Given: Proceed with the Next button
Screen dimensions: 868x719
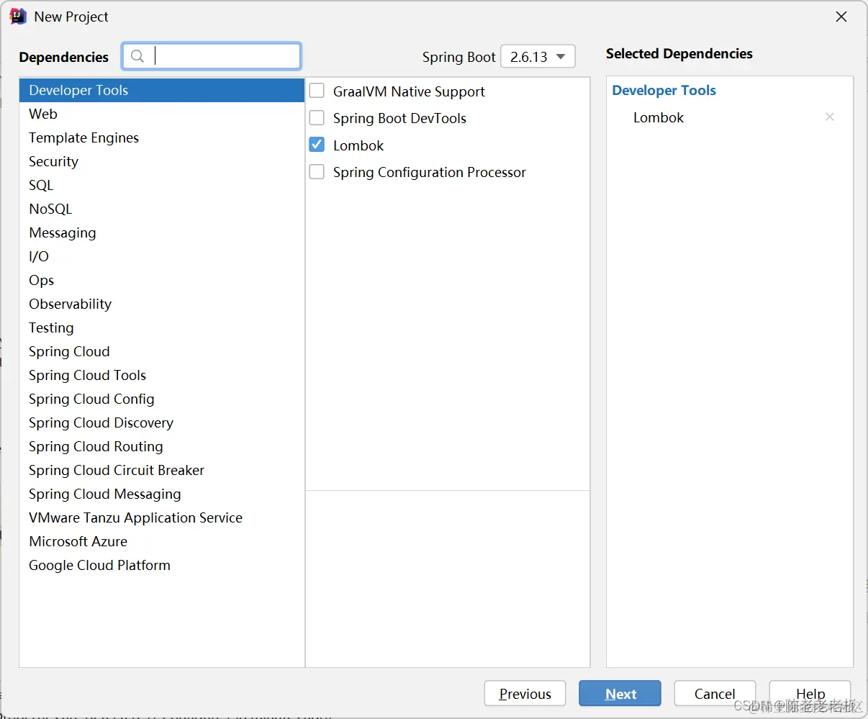Looking at the screenshot, I should pyautogui.click(x=620, y=693).
